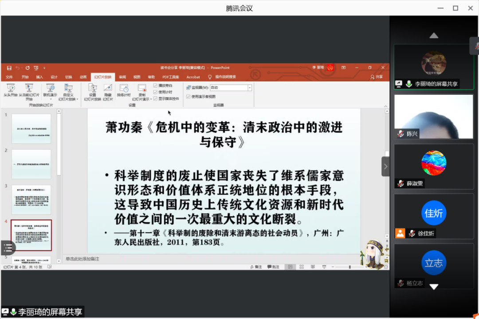This screenshot has height=319, width=479.
Task: Open the monitor (监视器) dropdown
Action: coord(250,88)
